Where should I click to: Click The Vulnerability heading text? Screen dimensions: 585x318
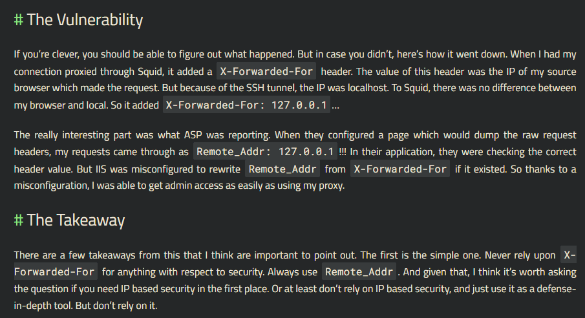(85, 20)
